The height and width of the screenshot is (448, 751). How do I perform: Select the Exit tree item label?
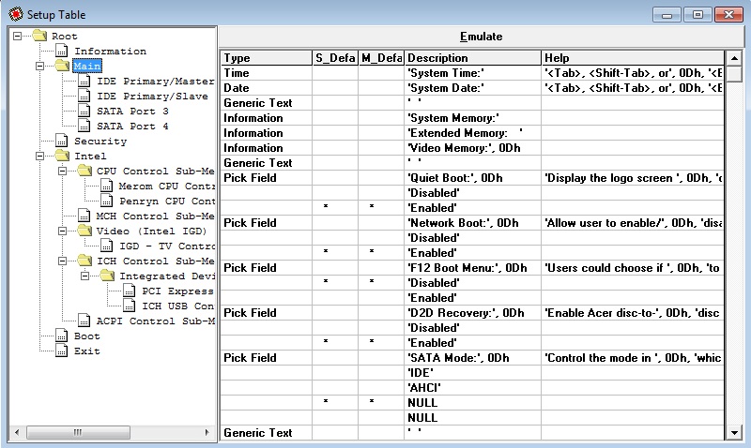86,351
